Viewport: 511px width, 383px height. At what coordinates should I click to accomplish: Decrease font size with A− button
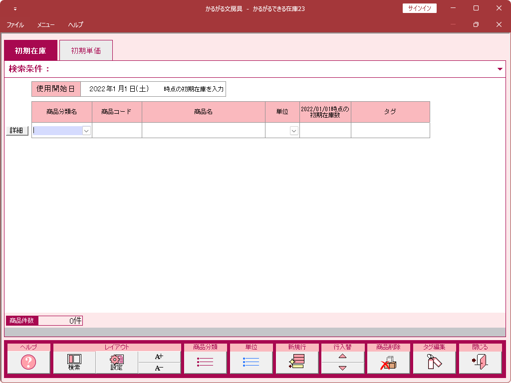(159, 368)
